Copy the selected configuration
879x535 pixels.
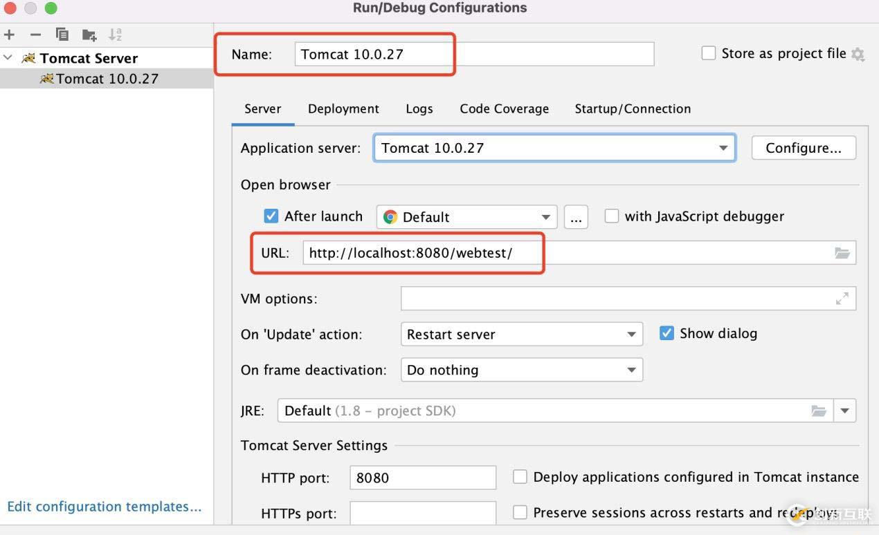pos(62,35)
